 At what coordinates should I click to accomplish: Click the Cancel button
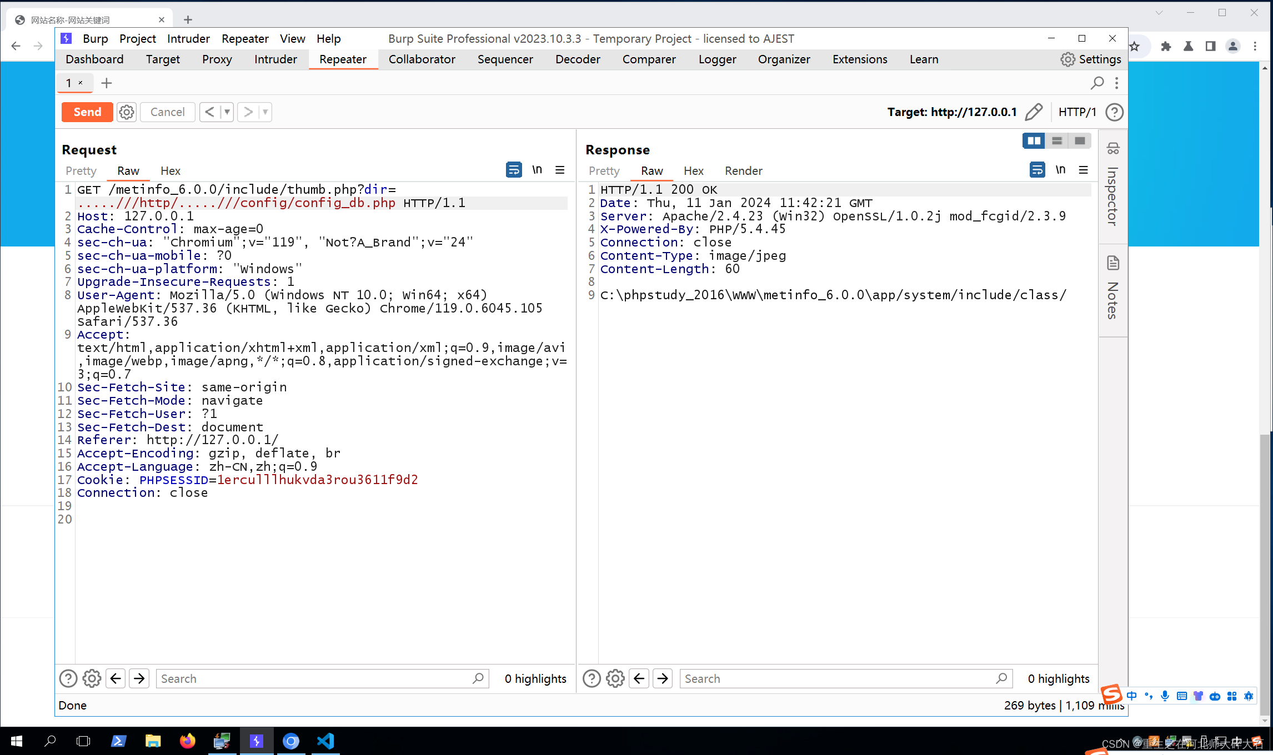click(x=167, y=112)
